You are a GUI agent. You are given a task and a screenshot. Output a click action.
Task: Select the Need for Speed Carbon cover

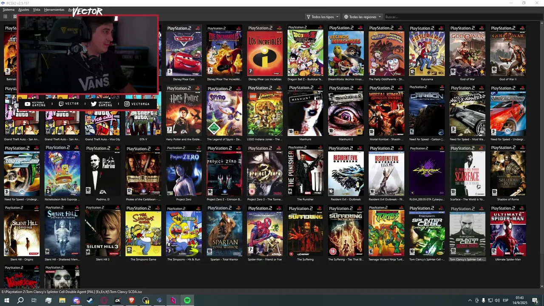[427, 110]
